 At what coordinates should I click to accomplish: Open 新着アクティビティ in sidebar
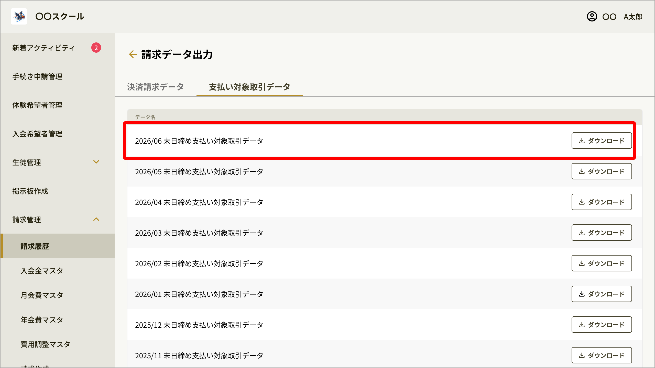tap(43, 48)
